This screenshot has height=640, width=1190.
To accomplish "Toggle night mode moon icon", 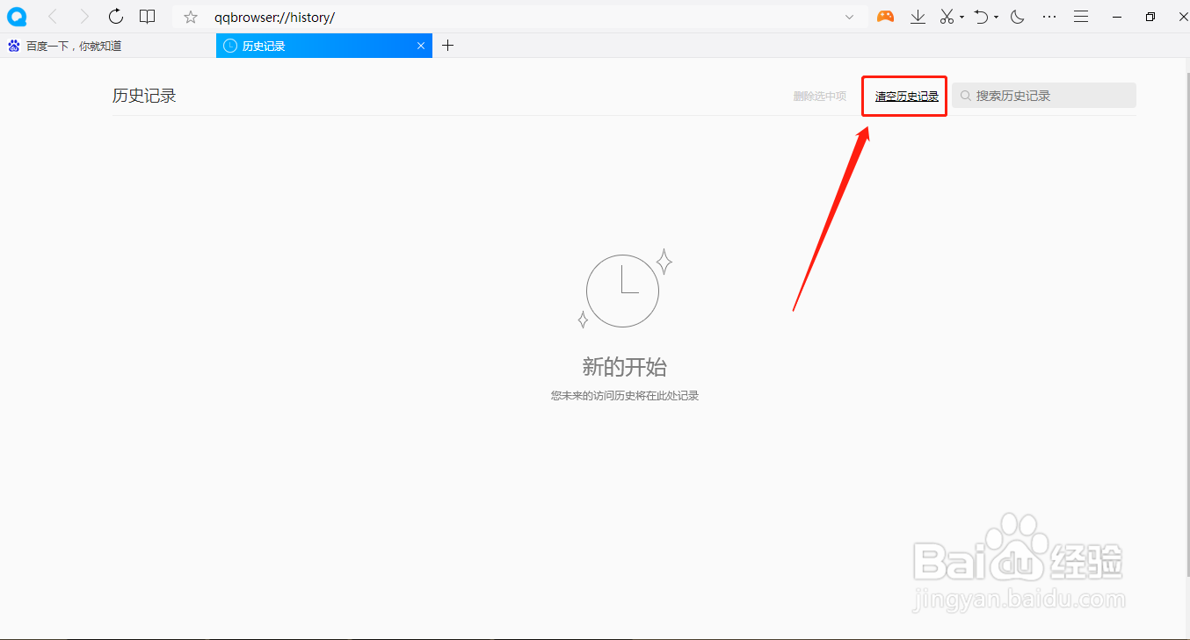I will (x=1018, y=17).
